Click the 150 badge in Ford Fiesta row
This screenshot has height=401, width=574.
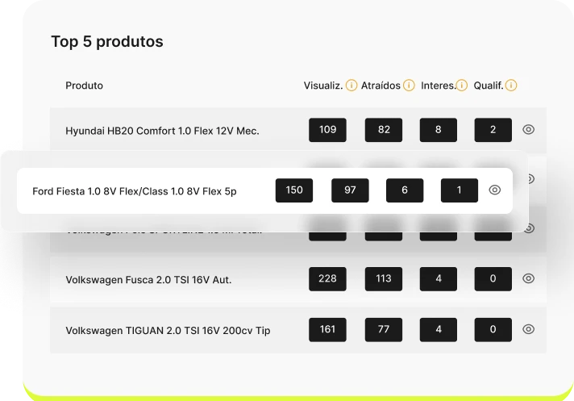tap(294, 190)
